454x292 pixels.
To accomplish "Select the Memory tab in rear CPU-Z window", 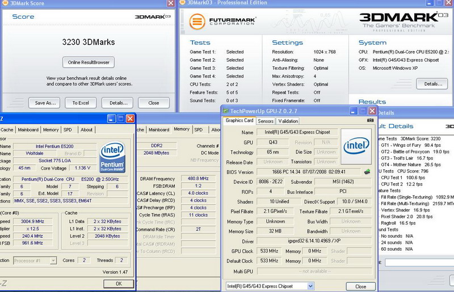I will 182,129.
